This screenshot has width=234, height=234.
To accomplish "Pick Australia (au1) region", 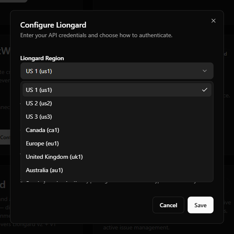I will pyautogui.click(x=117, y=170).
